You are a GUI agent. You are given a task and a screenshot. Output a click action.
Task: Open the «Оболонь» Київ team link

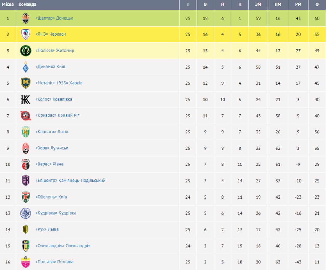pos(51,197)
